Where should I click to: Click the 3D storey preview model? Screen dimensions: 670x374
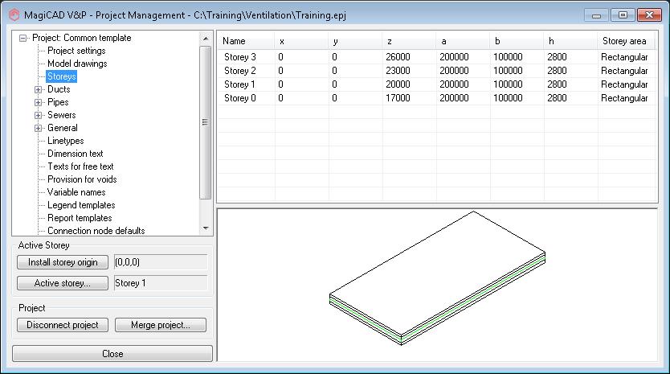coord(437,278)
